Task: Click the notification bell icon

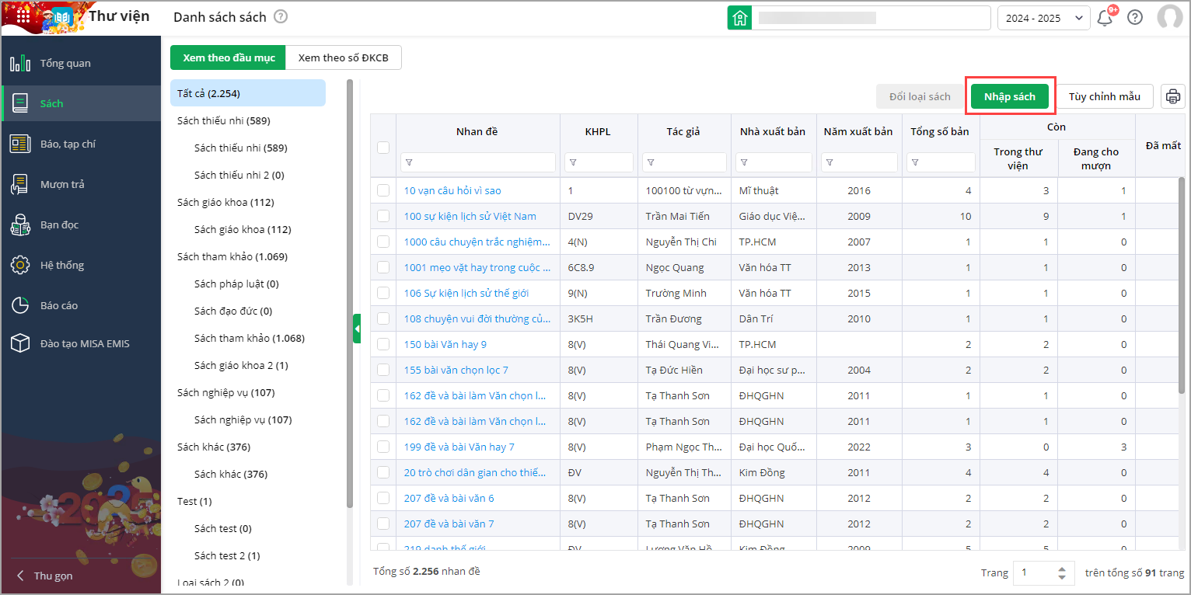Action: coord(1104,18)
